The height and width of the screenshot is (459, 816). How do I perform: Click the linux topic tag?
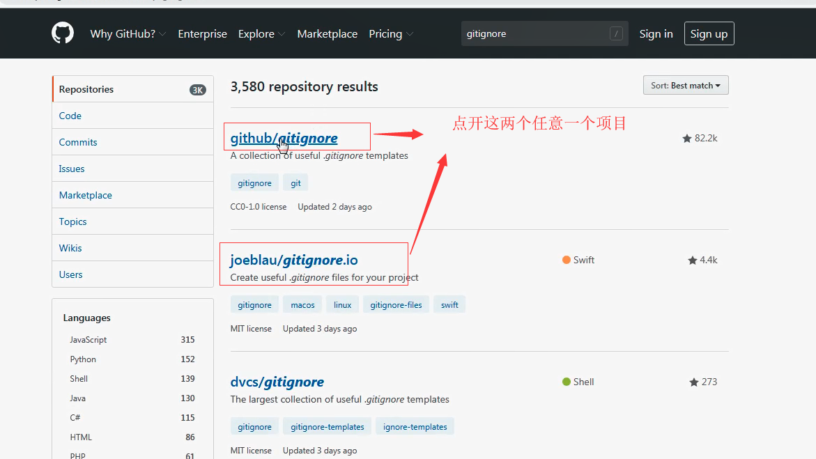(x=342, y=305)
